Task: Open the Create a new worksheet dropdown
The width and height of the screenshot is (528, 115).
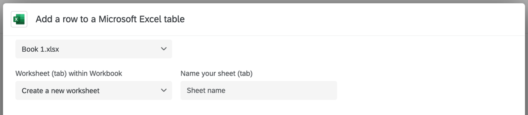Action: click(93, 90)
